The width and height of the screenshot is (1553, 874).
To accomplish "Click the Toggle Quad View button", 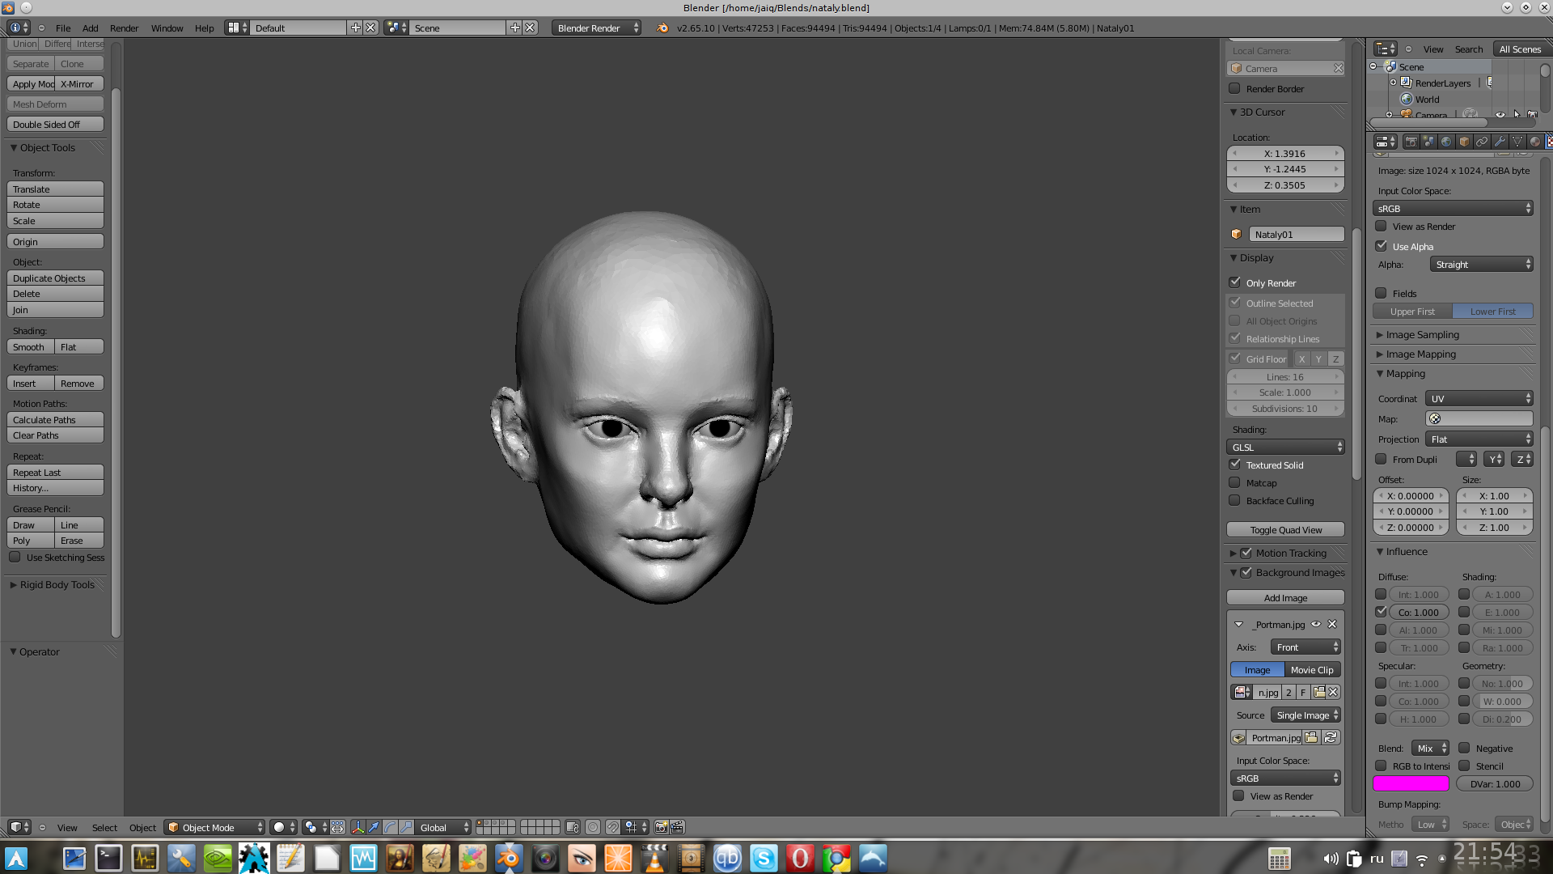I will 1285,530.
